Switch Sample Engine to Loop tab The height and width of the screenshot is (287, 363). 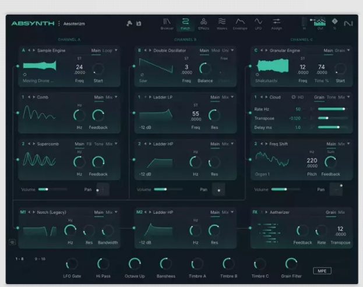pos(107,51)
